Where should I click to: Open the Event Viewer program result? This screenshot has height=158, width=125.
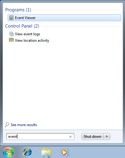[64, 18]
